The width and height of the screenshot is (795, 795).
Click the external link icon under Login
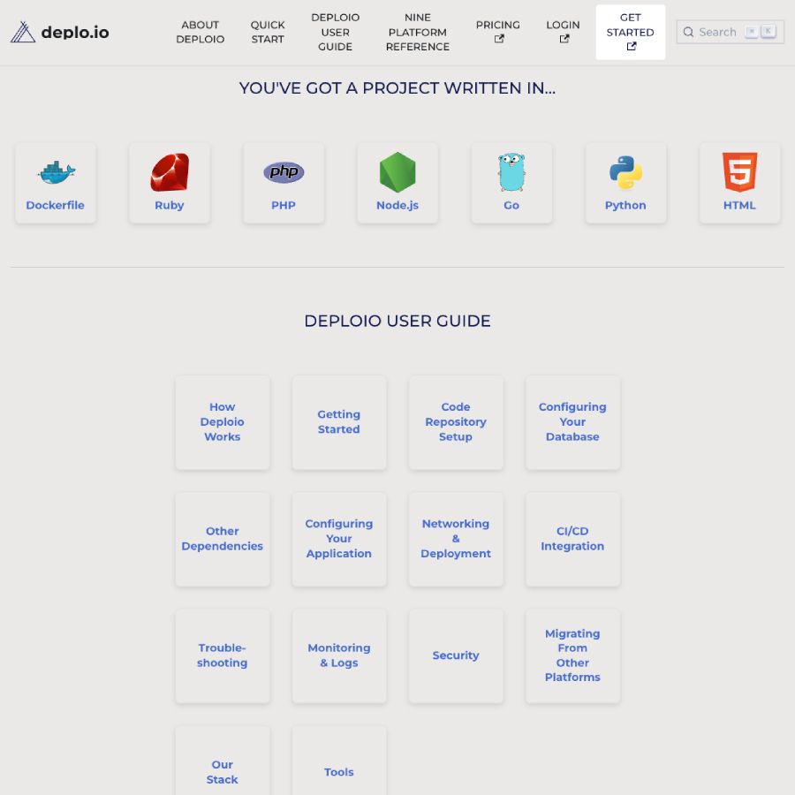[x=564, y=39]
